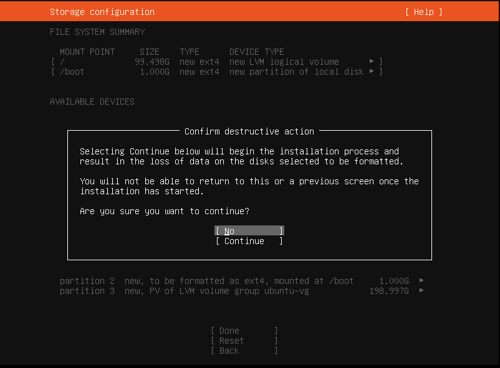Viewport: 500px width, 368px height.
Task: Click the 198.997G partition size
Action: pos(389,291)
